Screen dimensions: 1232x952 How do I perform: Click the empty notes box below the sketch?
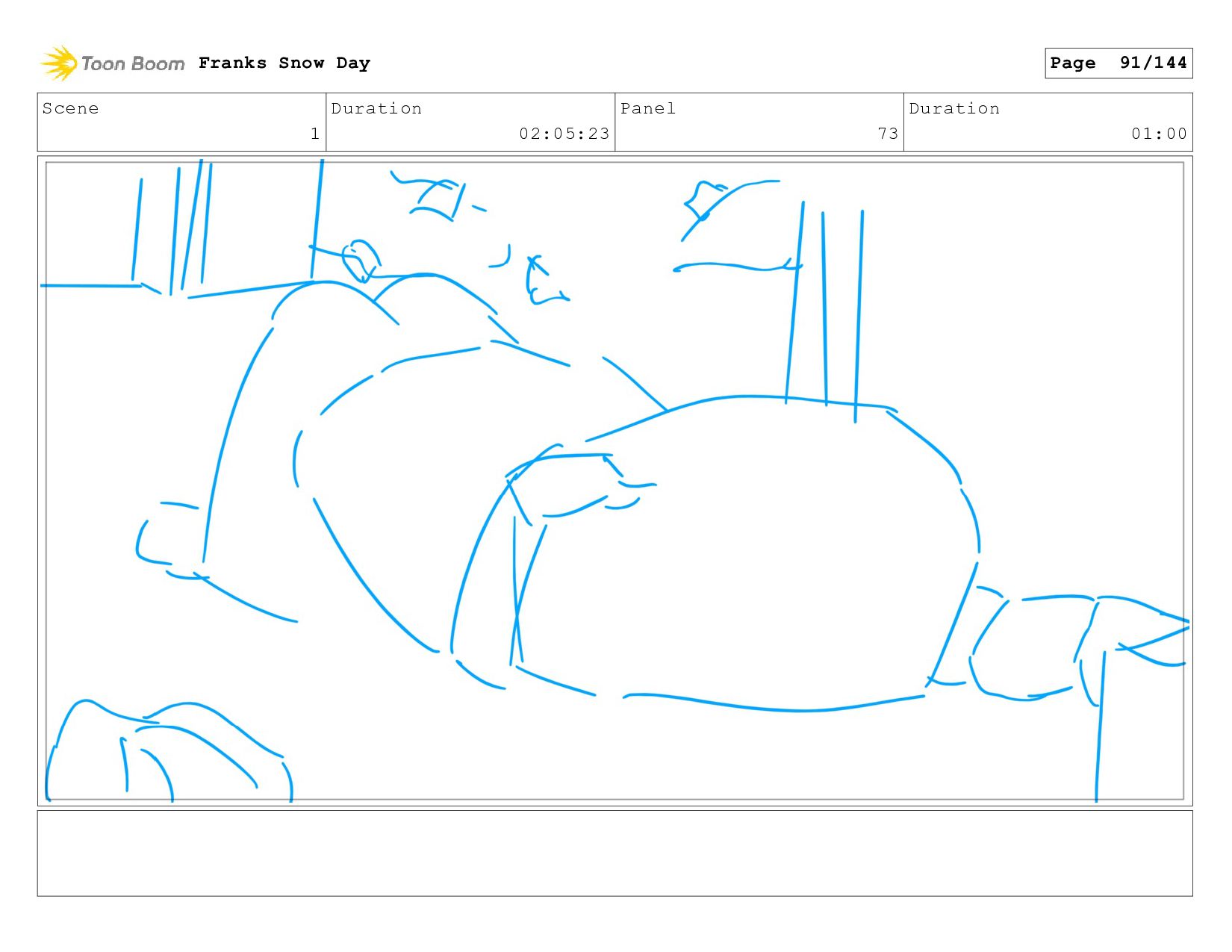point(615,853)
